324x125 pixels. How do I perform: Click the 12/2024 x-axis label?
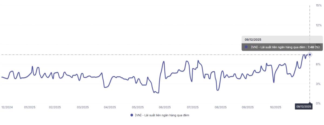tap(7, 107)
